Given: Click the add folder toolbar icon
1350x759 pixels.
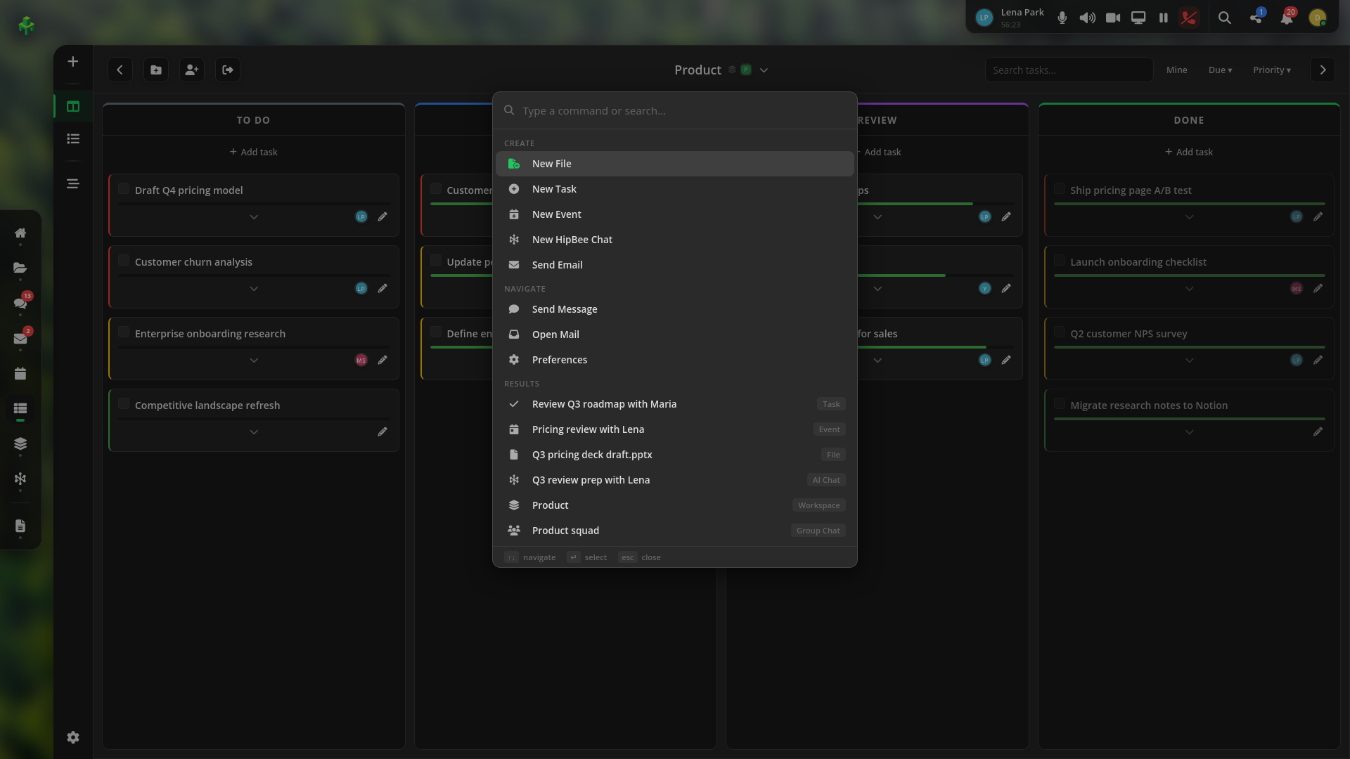Looking at the screenshot, I should (x=156, y=70).
